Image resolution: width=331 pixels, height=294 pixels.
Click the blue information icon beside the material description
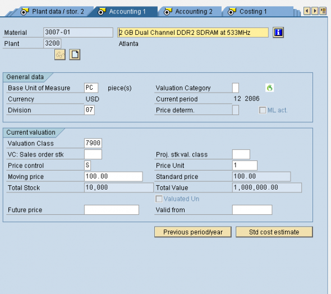tap(278, 33)
